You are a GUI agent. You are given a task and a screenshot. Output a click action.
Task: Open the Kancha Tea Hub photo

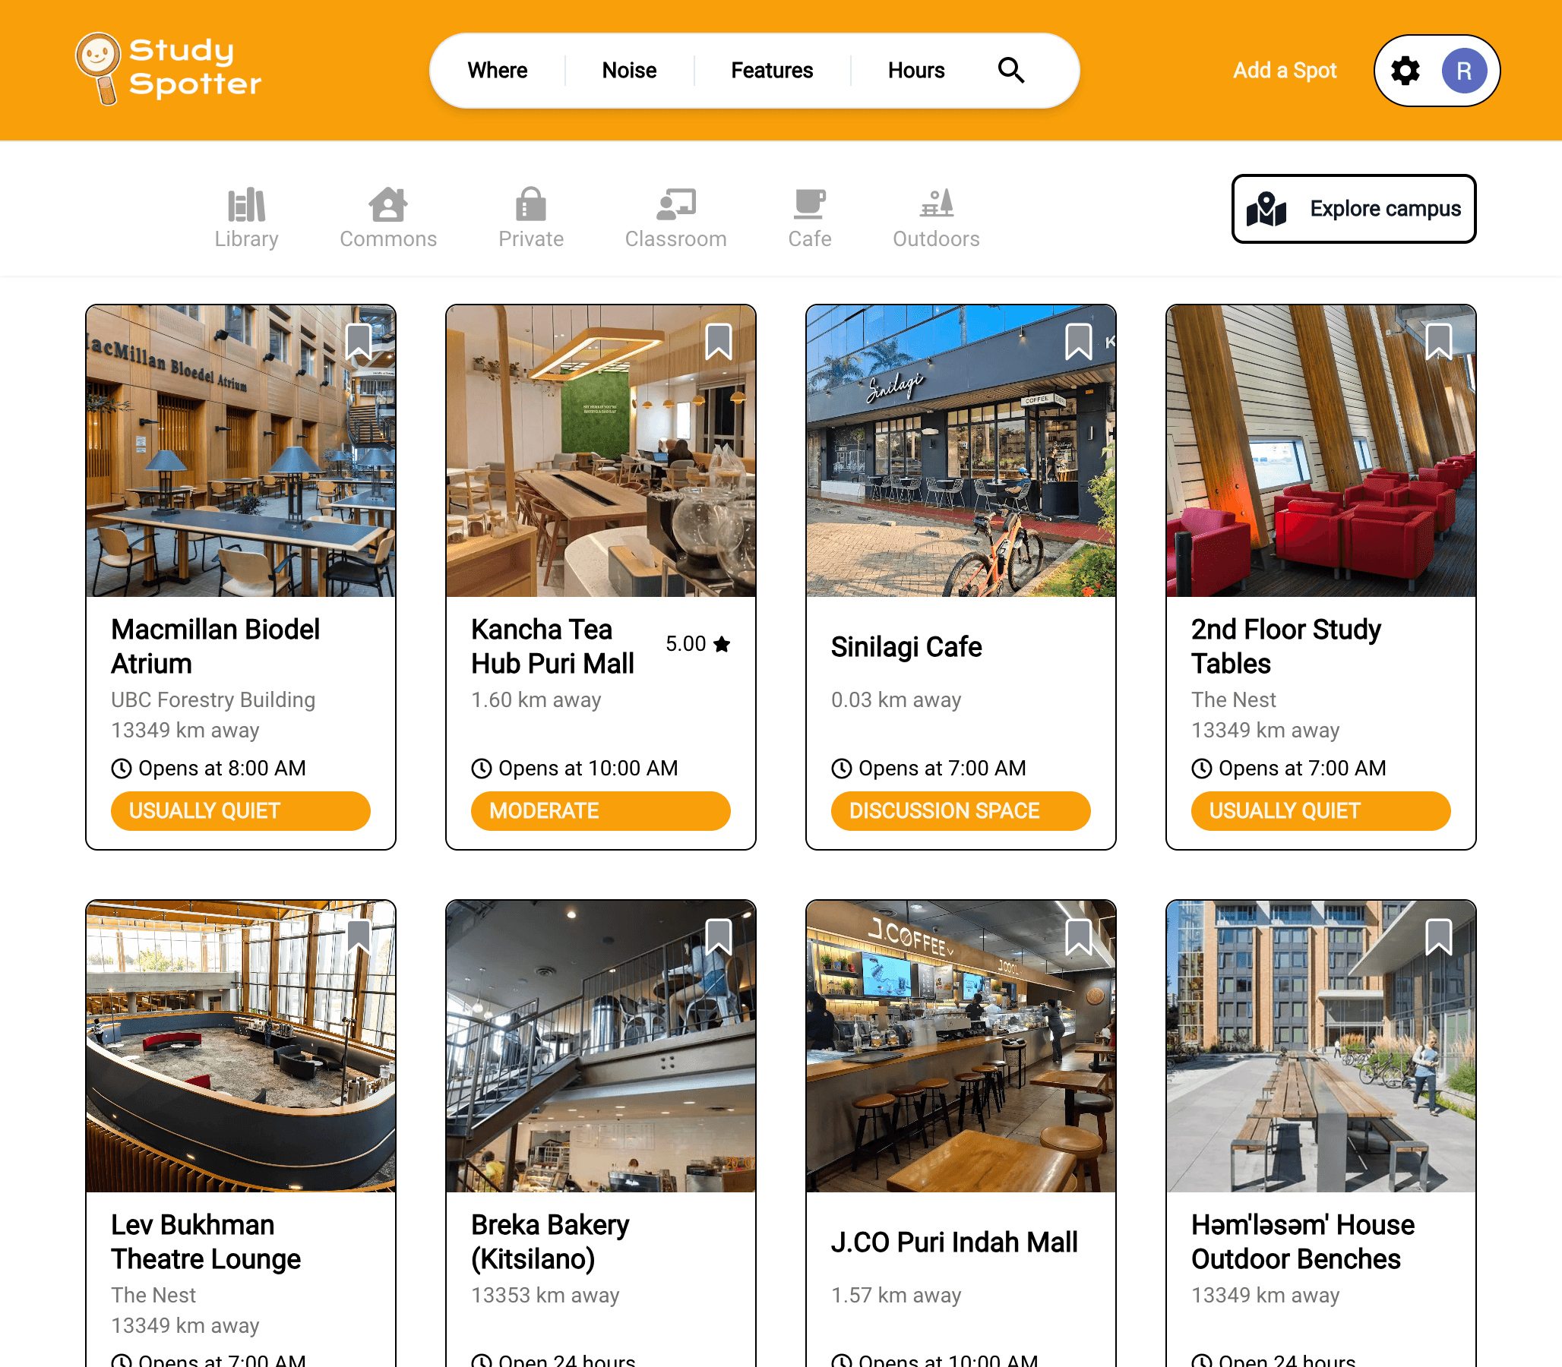[600, 451]
